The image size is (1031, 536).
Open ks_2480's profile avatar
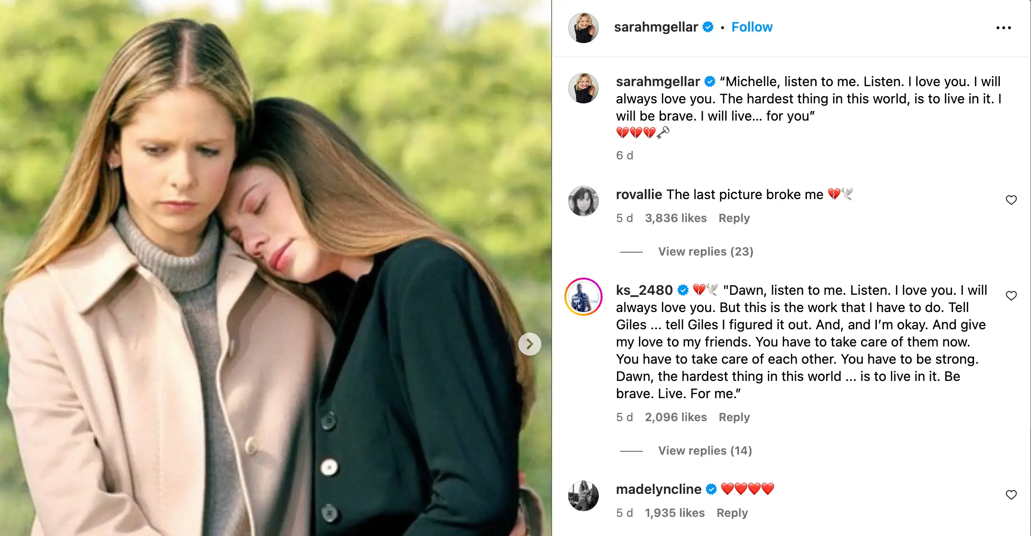click(583, 296)
